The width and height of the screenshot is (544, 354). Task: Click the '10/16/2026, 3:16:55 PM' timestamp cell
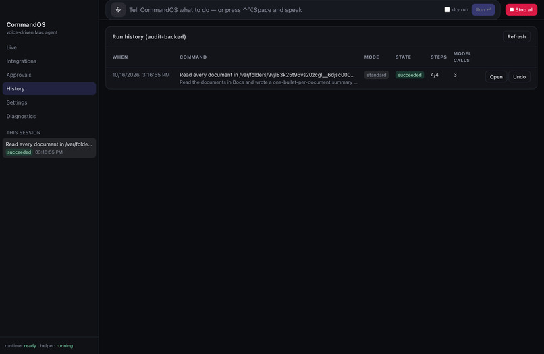point(141,75)
